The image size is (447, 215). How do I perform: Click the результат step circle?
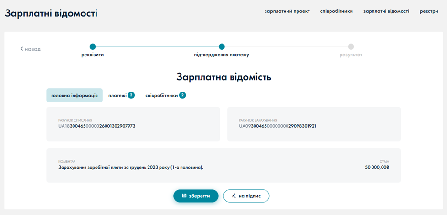click(351, 47)
